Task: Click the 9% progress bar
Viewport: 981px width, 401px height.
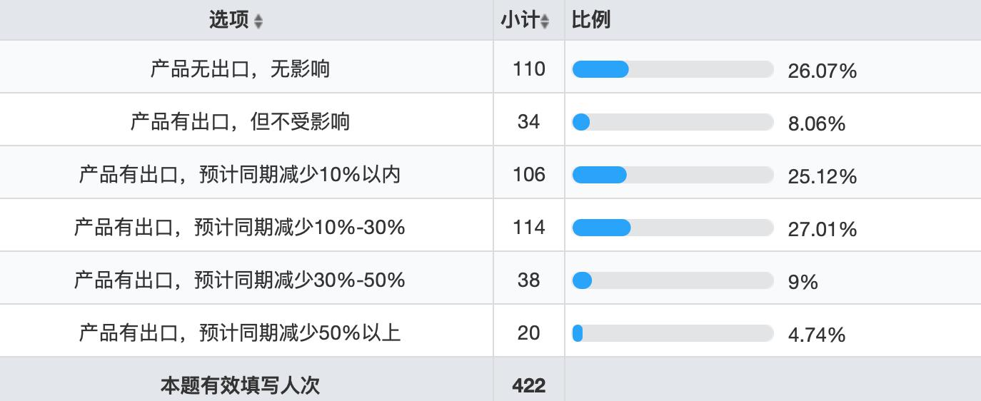Action: 673,280
